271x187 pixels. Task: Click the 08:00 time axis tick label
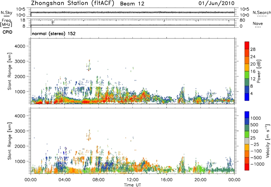coord(98,180)
